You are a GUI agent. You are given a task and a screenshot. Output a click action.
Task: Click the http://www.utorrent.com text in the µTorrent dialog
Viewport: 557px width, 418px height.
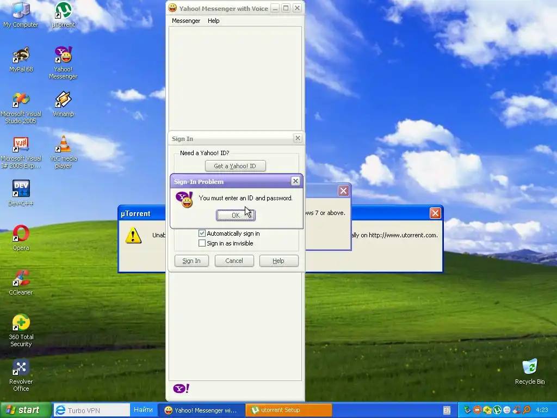[x=403, y=235]
